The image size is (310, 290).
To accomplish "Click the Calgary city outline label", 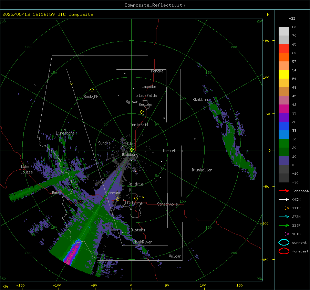I will pyautogui.click(x=134, y=203).
